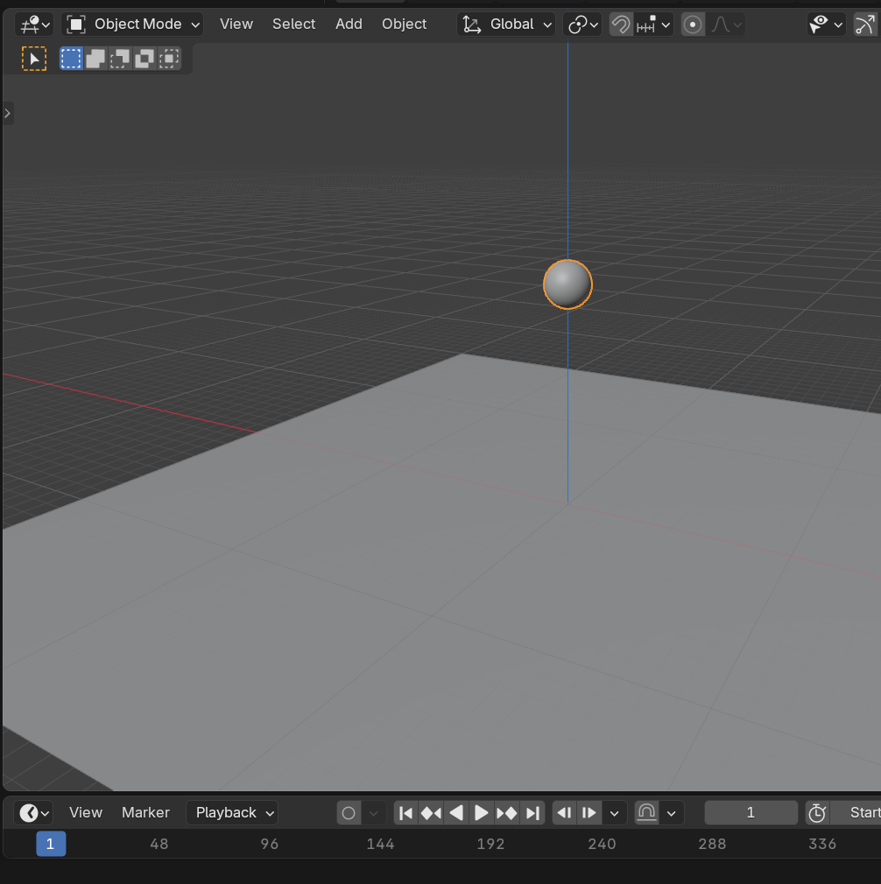Click frame 192 on the timeline ruler

click(490, 844)
